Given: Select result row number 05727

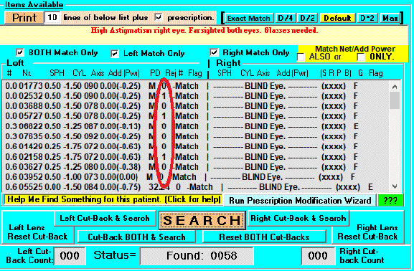Looking at the screenshot, I should coord(195,116).
